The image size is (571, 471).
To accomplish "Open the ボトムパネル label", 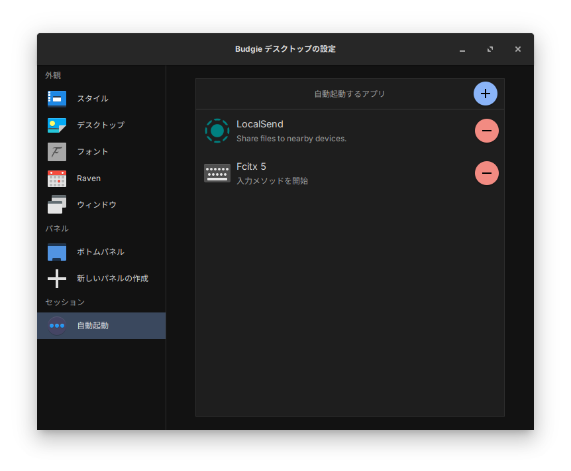I will point(101,252).
